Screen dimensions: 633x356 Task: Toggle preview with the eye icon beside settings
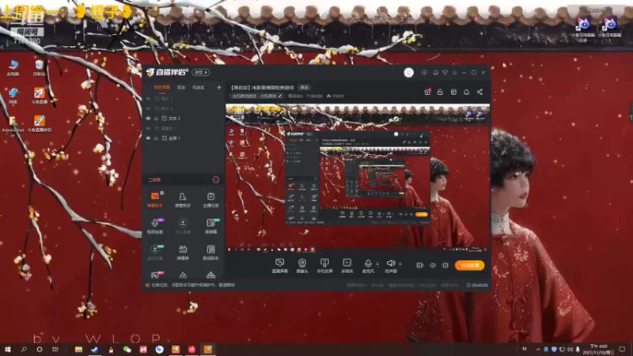coord(432,265)
